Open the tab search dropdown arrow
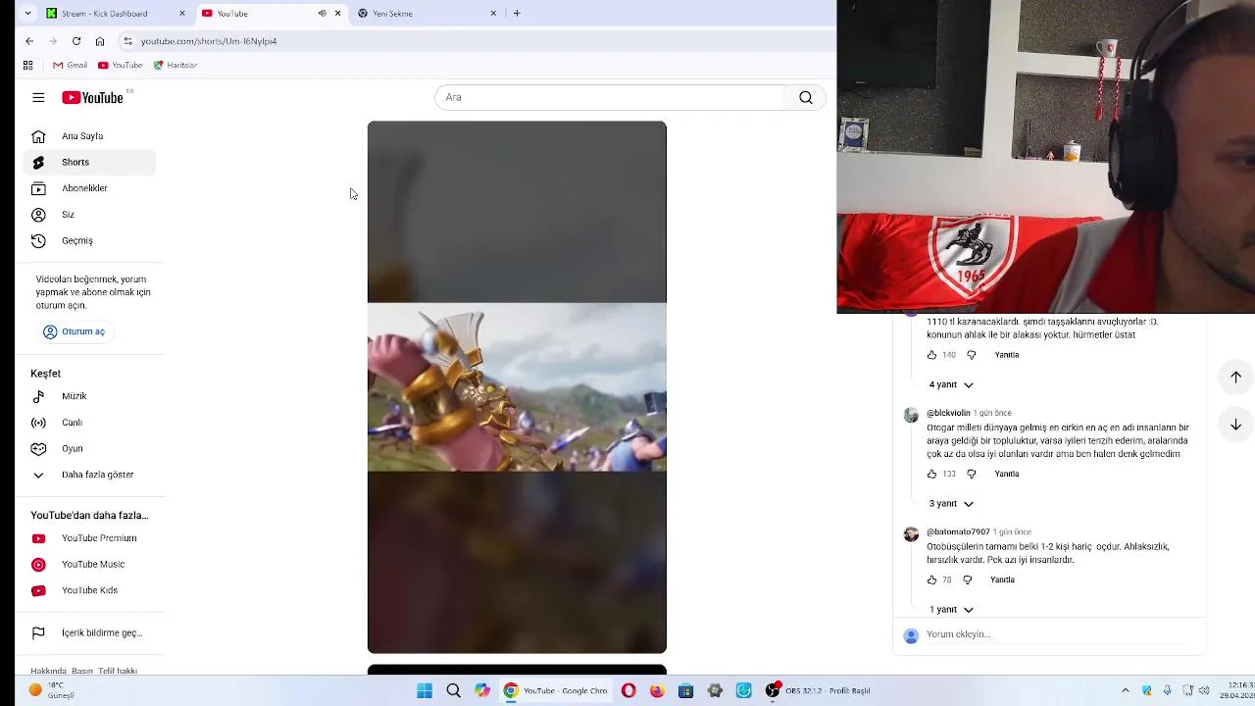Image resolution: width=1255 pixels, height=706 pixels. point(27,14)
